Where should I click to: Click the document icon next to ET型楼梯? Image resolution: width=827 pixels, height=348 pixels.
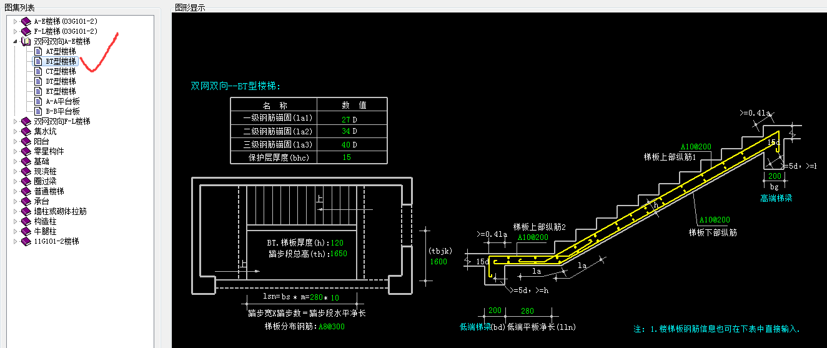pyautogui.click(x=38, y=91)
